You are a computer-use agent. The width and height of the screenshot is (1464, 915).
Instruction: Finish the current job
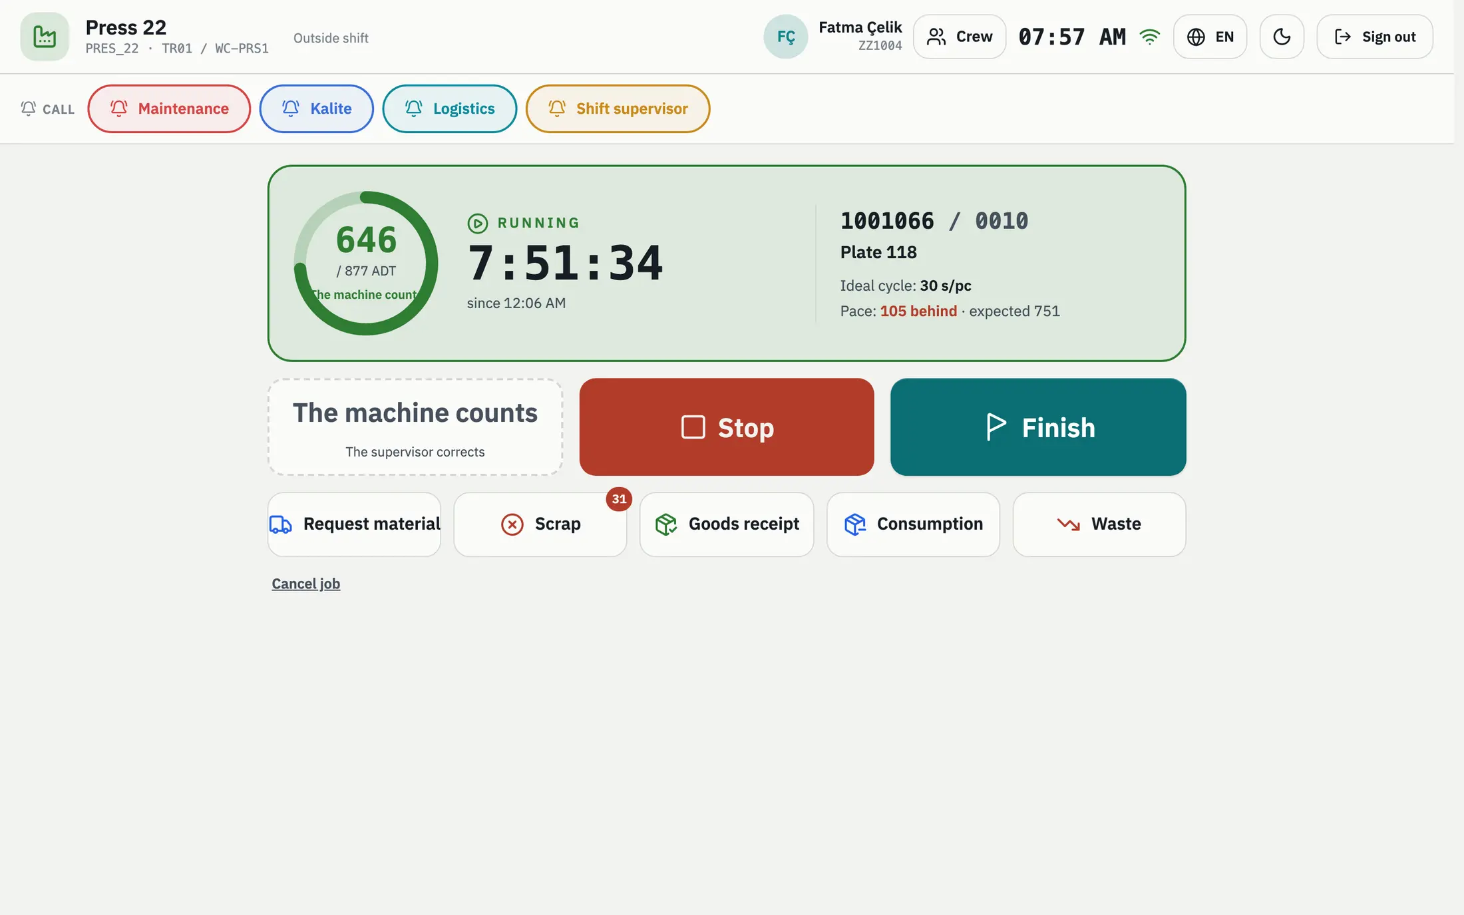(1038, 427)
